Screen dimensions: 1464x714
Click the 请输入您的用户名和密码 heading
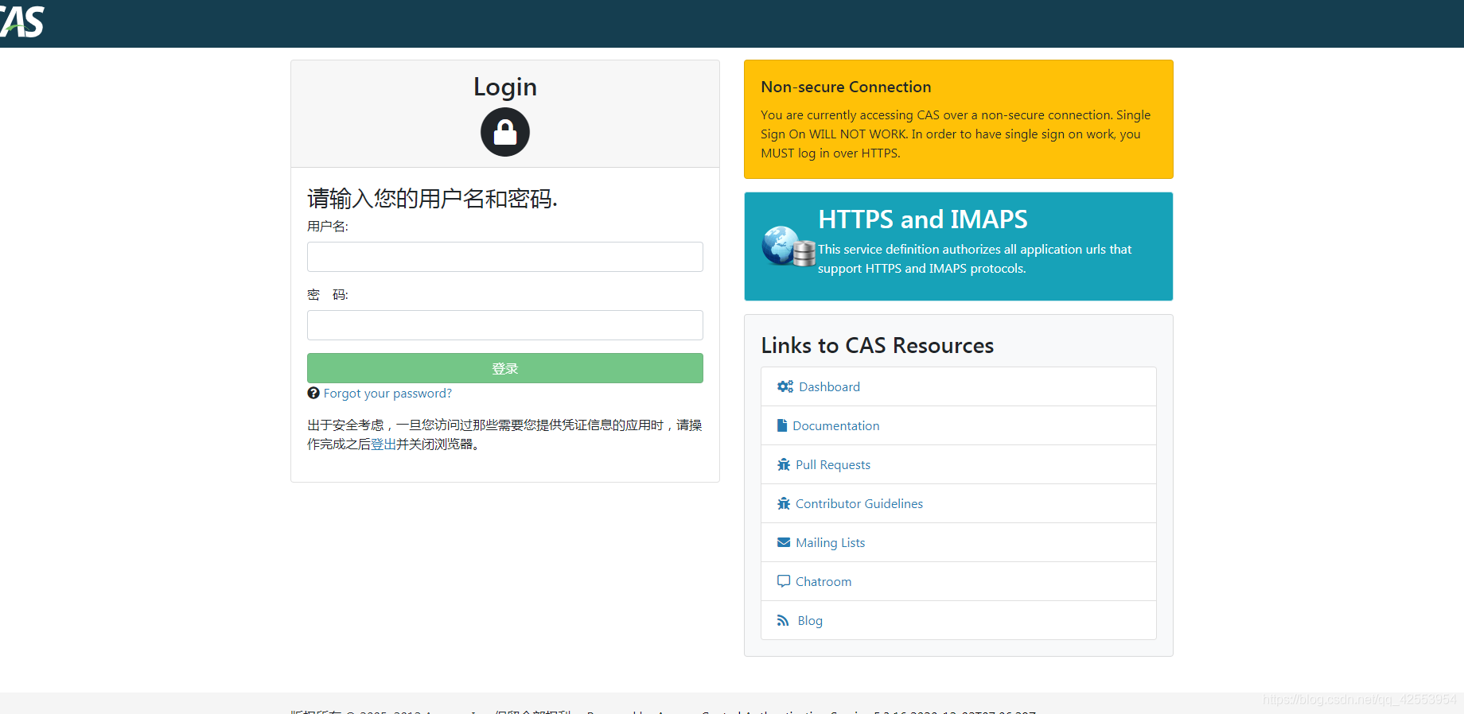(x=432, y=198)
